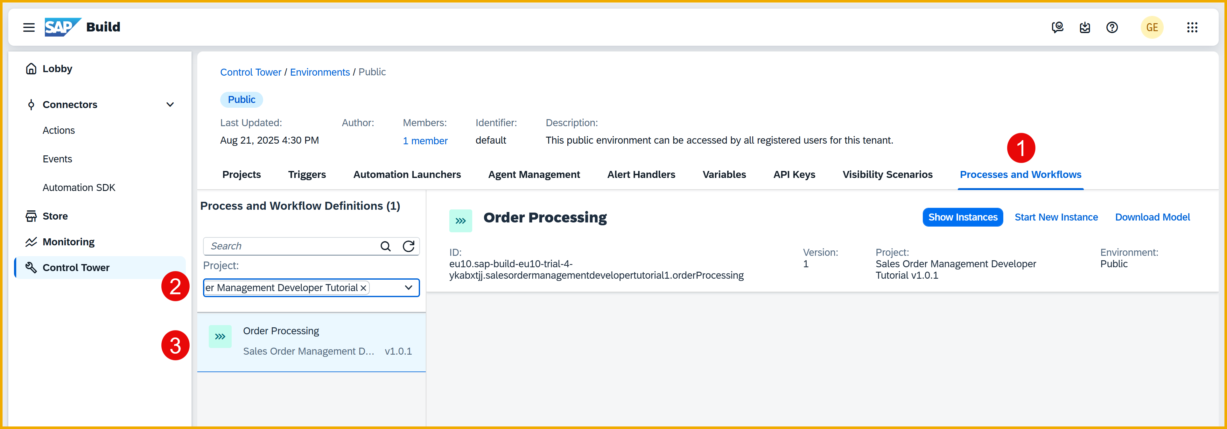Image resolution: width=1227 pixels, height=429 pixels.
Task: Open the feedback chat icon
Action: click(1057, 27)
